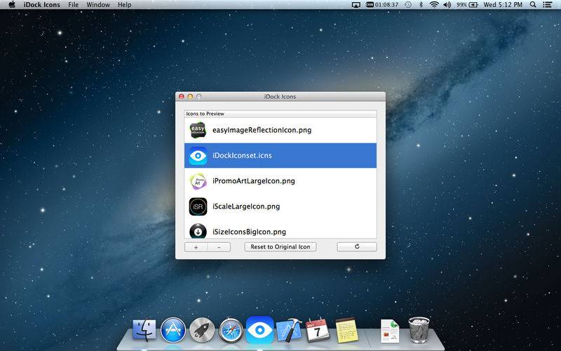Click the Time Machine menu bar icon

408,5
